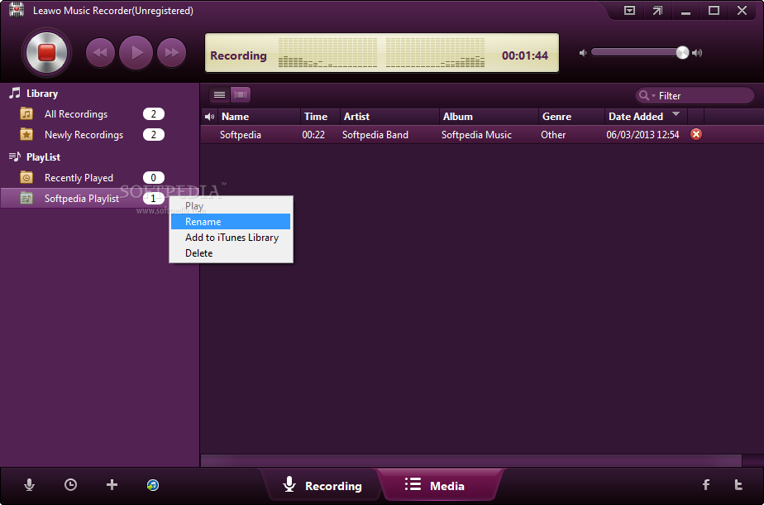Image resolution: width=764 pixels, height=505 pixels.
Task: Click the loud speaker icon right of volume
Action: click(697, 53)
